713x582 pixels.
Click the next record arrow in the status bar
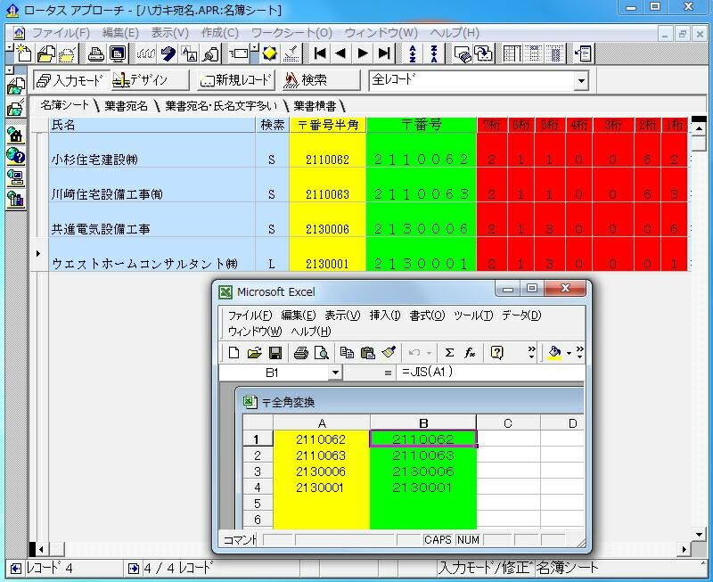coord(134,568)
